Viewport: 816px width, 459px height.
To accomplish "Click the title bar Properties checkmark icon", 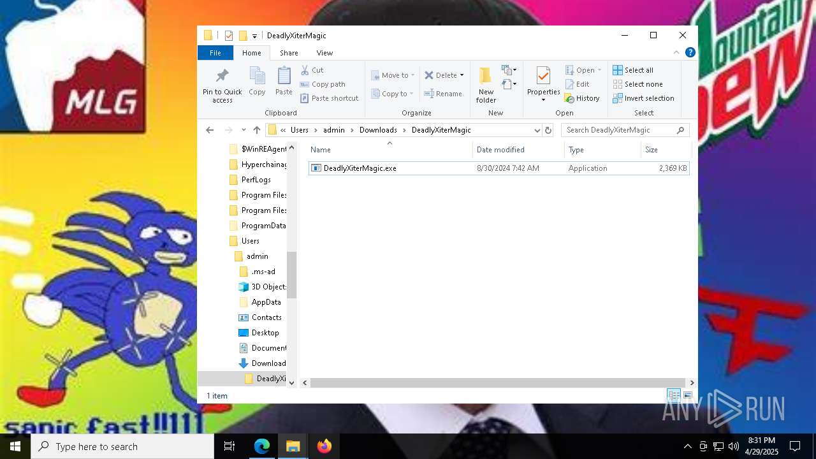I will click(x=229, y=36).
